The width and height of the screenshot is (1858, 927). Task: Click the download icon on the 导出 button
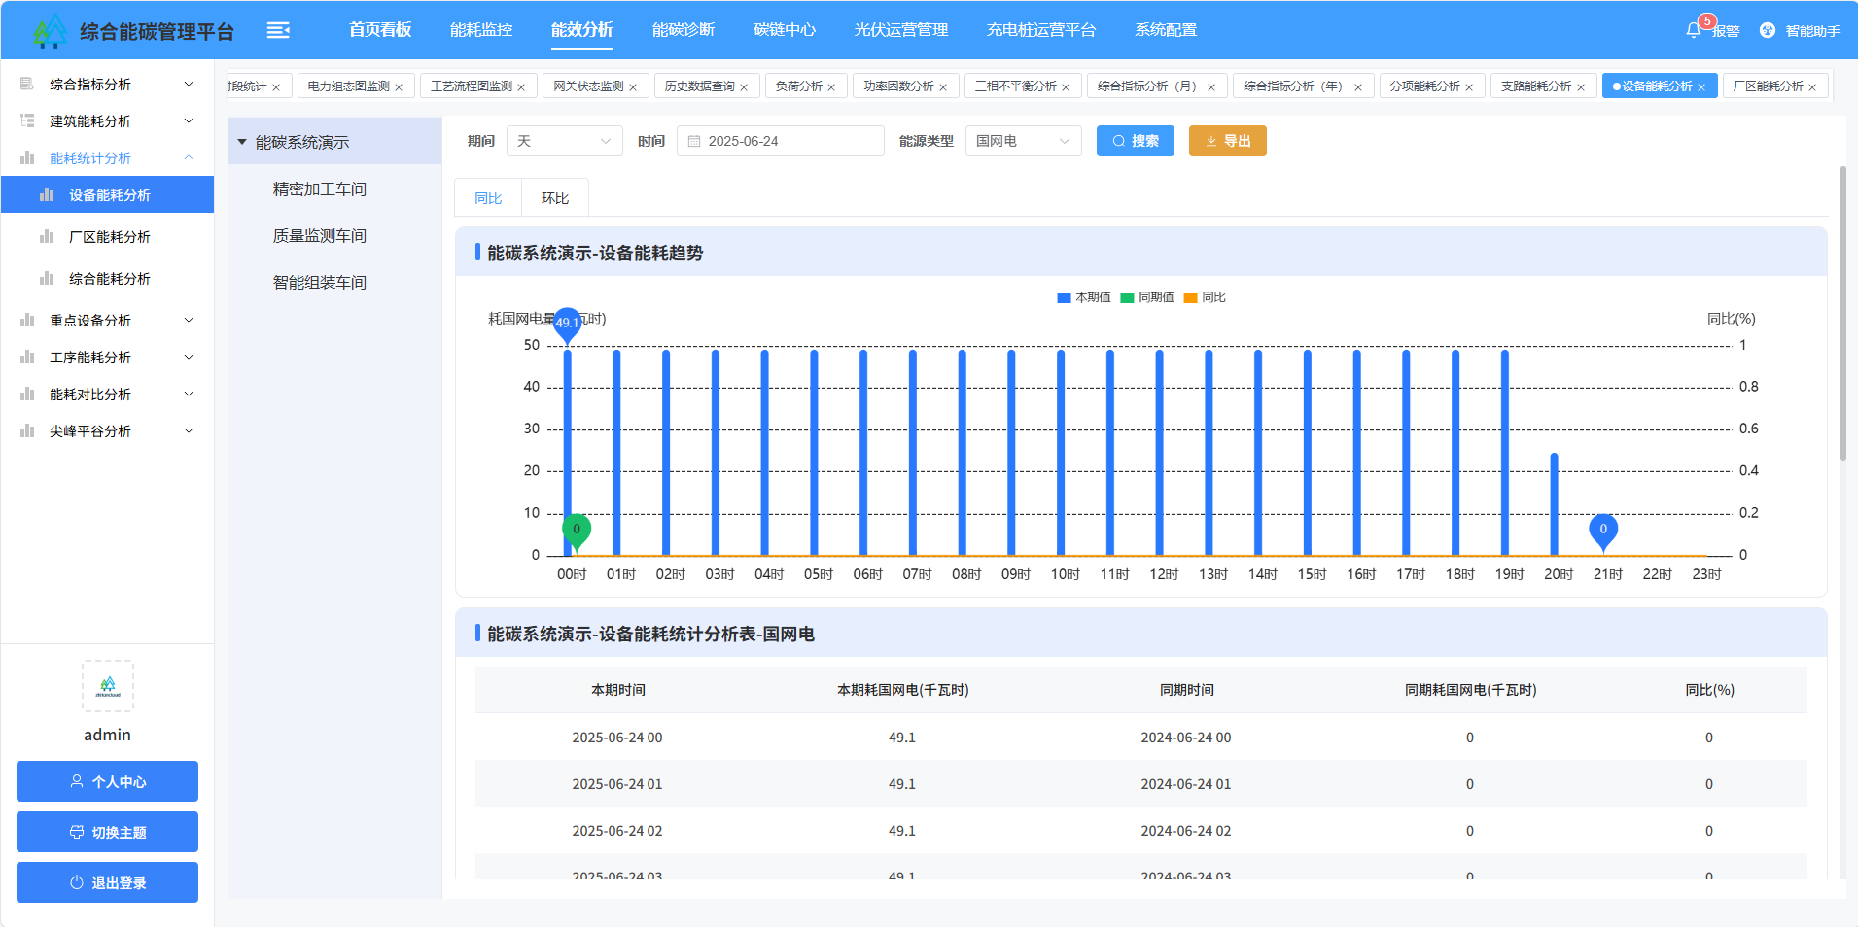click(x=1210, y=141)
